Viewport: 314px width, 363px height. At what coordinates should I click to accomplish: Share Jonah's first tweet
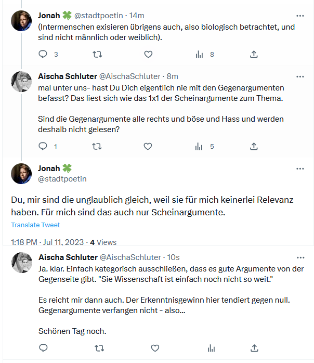coord(254,54)
